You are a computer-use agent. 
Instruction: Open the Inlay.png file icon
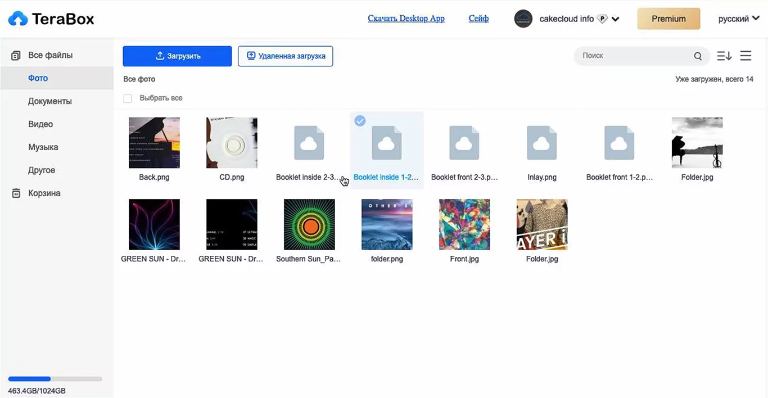542,143
